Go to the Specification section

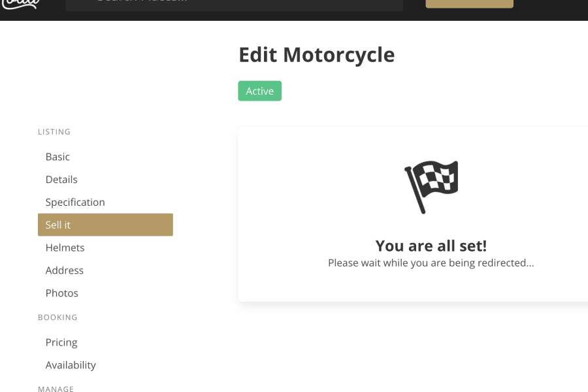[75, 202]
